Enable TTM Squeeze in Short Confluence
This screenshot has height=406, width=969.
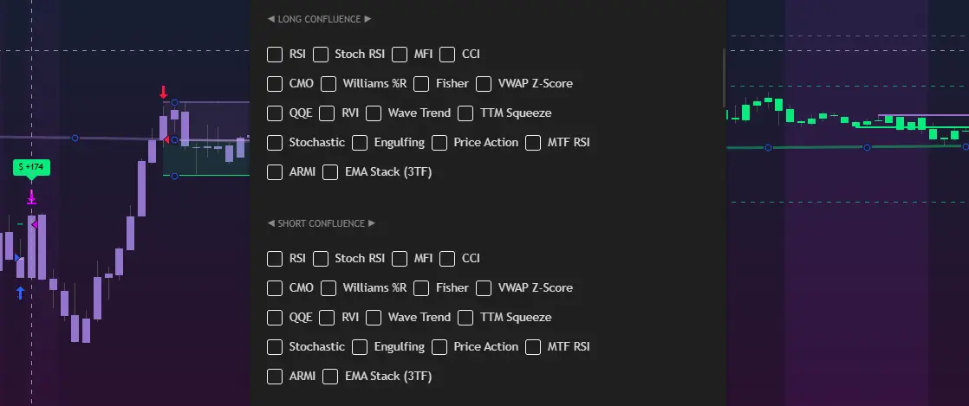(x=465, y=318)
